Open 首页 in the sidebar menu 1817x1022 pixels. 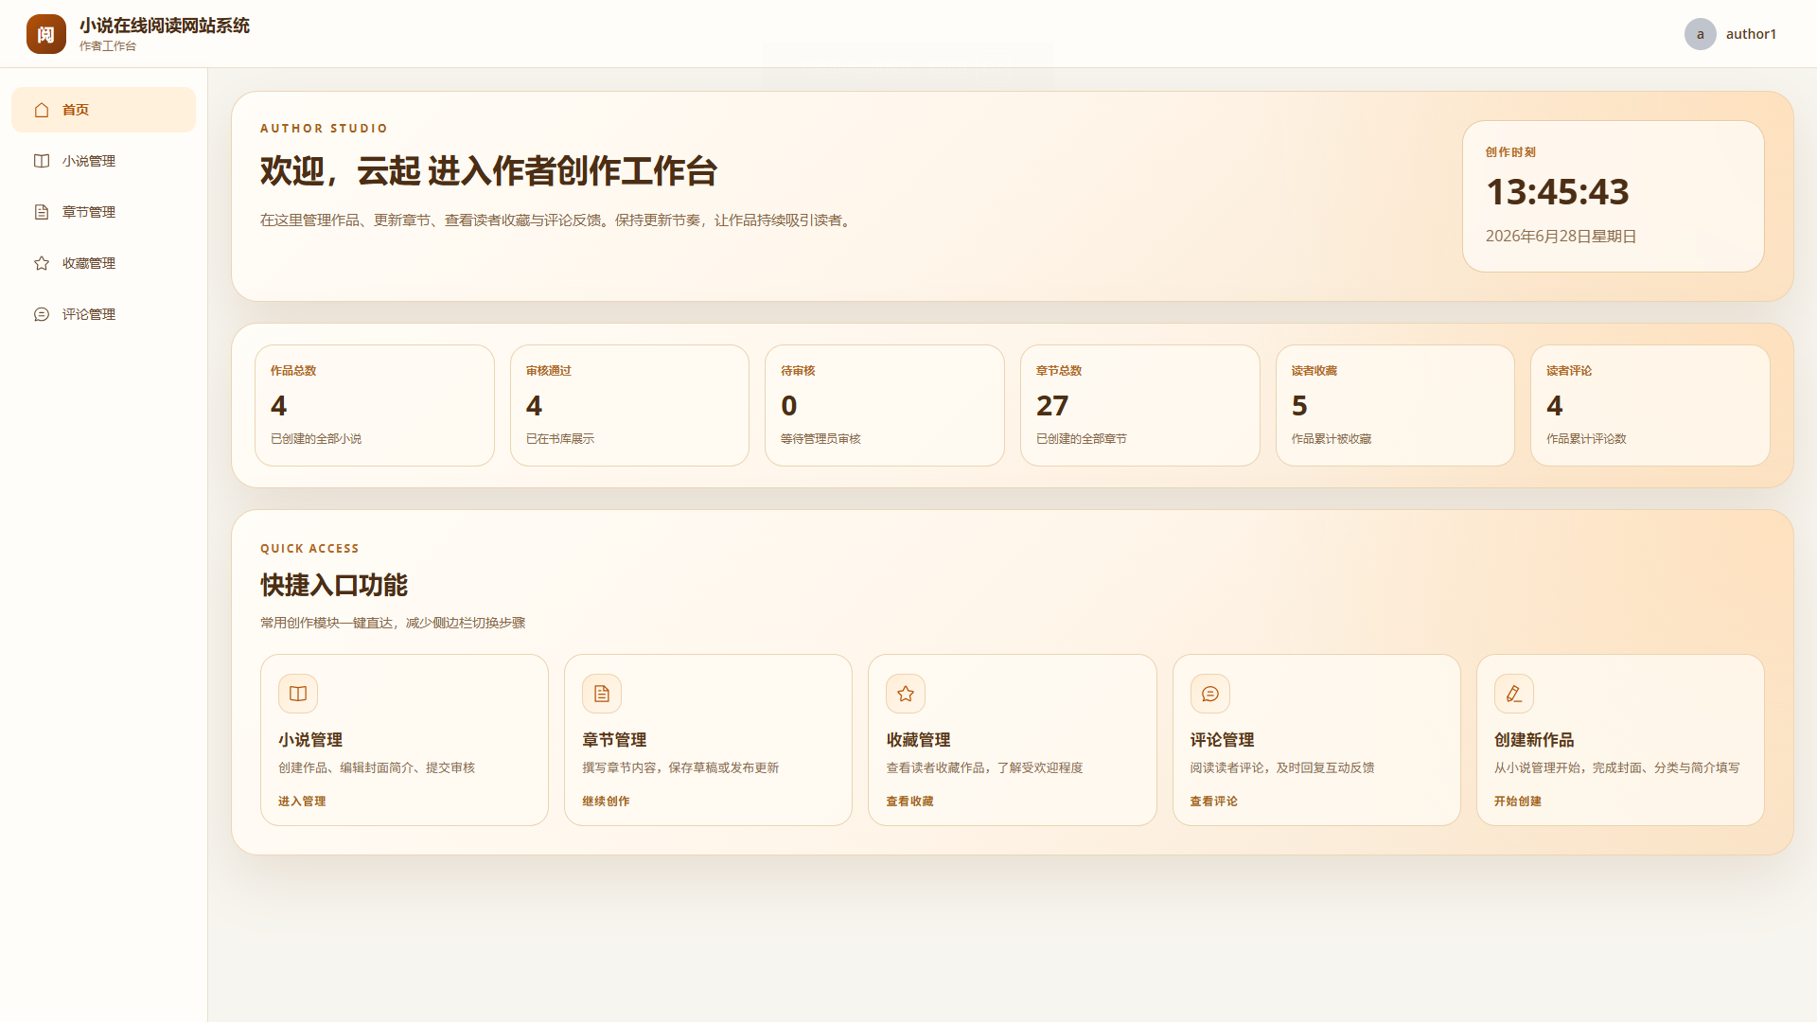[103, 110]
